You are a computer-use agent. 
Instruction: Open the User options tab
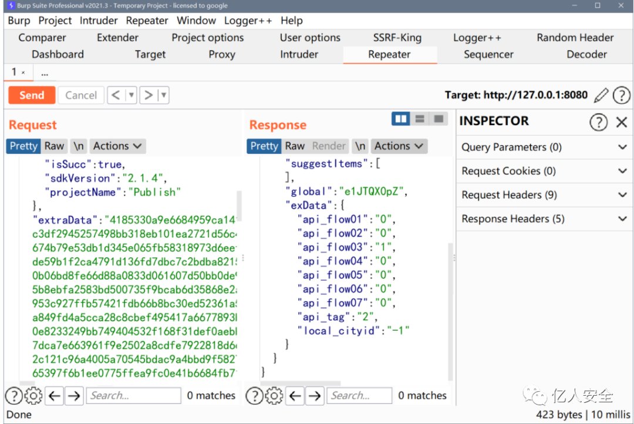(310, 38)
